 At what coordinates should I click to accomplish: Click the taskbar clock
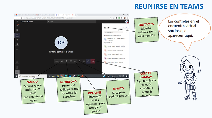point(122,76)
